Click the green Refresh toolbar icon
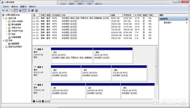Viewport: 190px width, 108px height. tap(29, 11)
